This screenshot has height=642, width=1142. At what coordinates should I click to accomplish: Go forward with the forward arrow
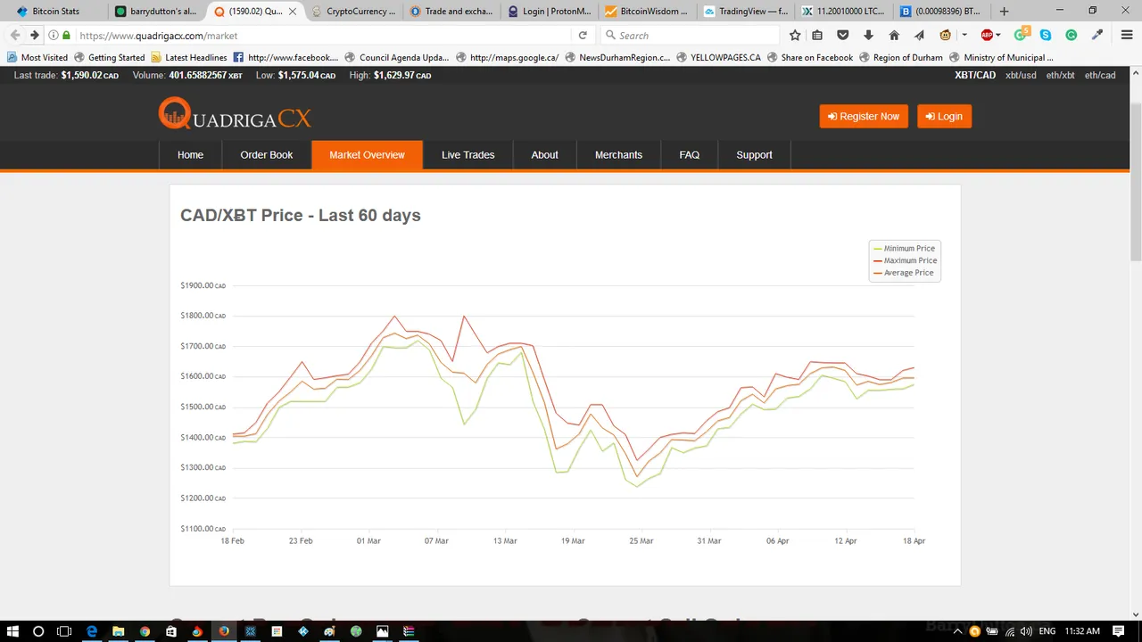(x=34, y=36)
